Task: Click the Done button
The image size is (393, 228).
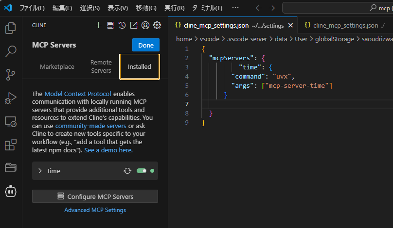Action: click(x=146, y=45)
